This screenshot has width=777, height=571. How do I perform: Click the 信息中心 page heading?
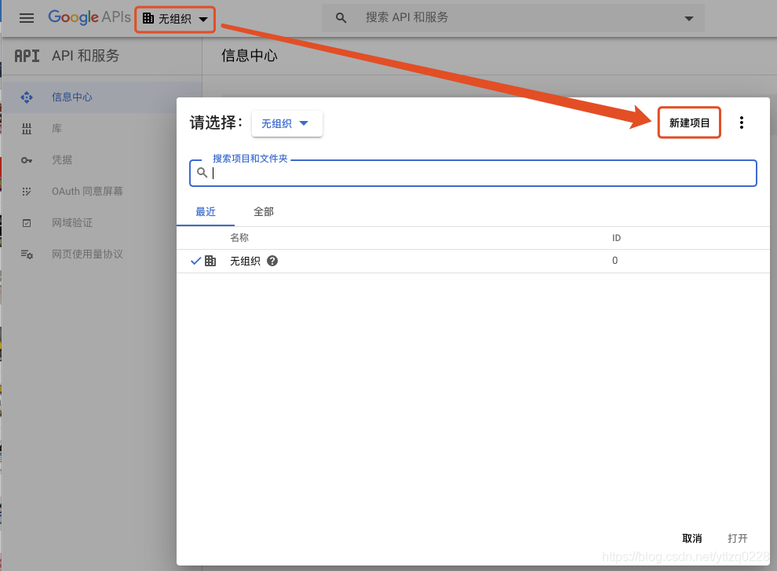coord(250,56)
